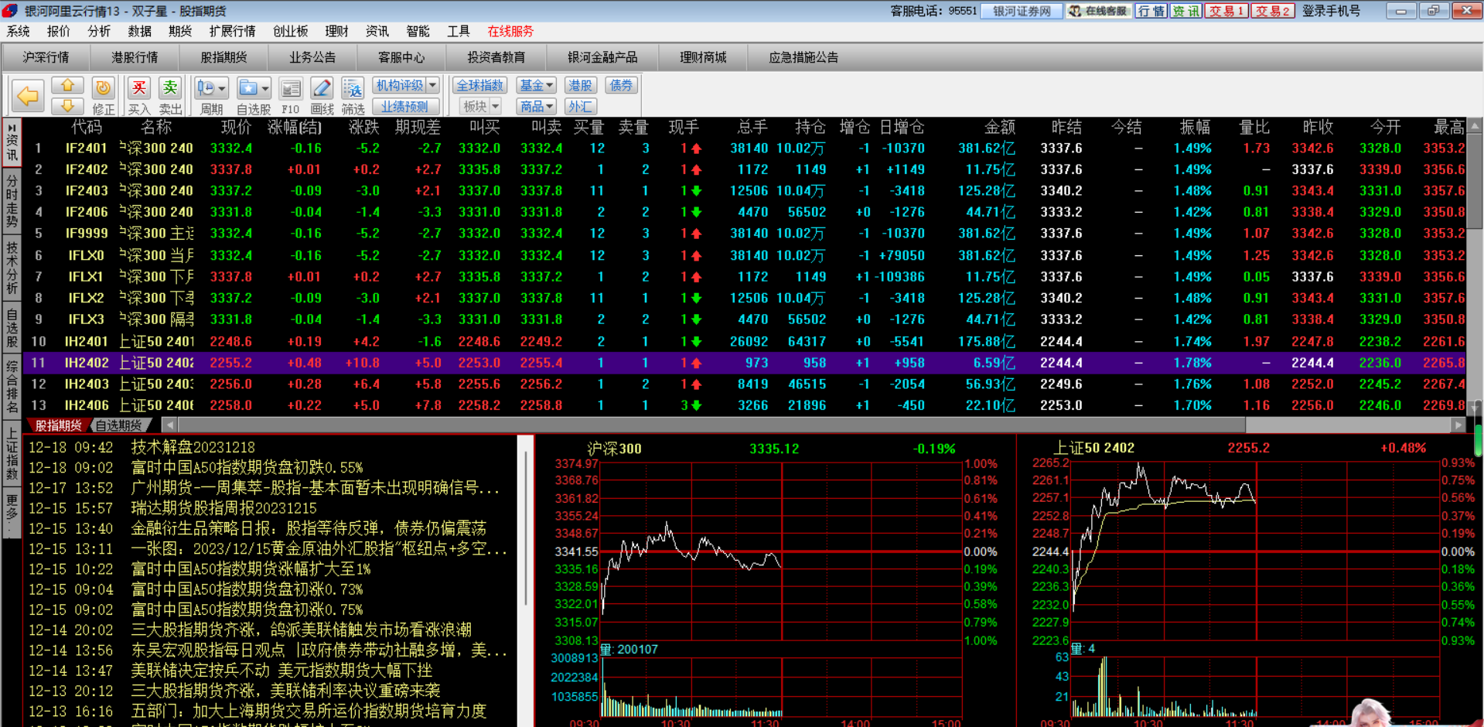Click the 机构评级 button
This screenshot has height=727, width=1484.
pos(400,85)
